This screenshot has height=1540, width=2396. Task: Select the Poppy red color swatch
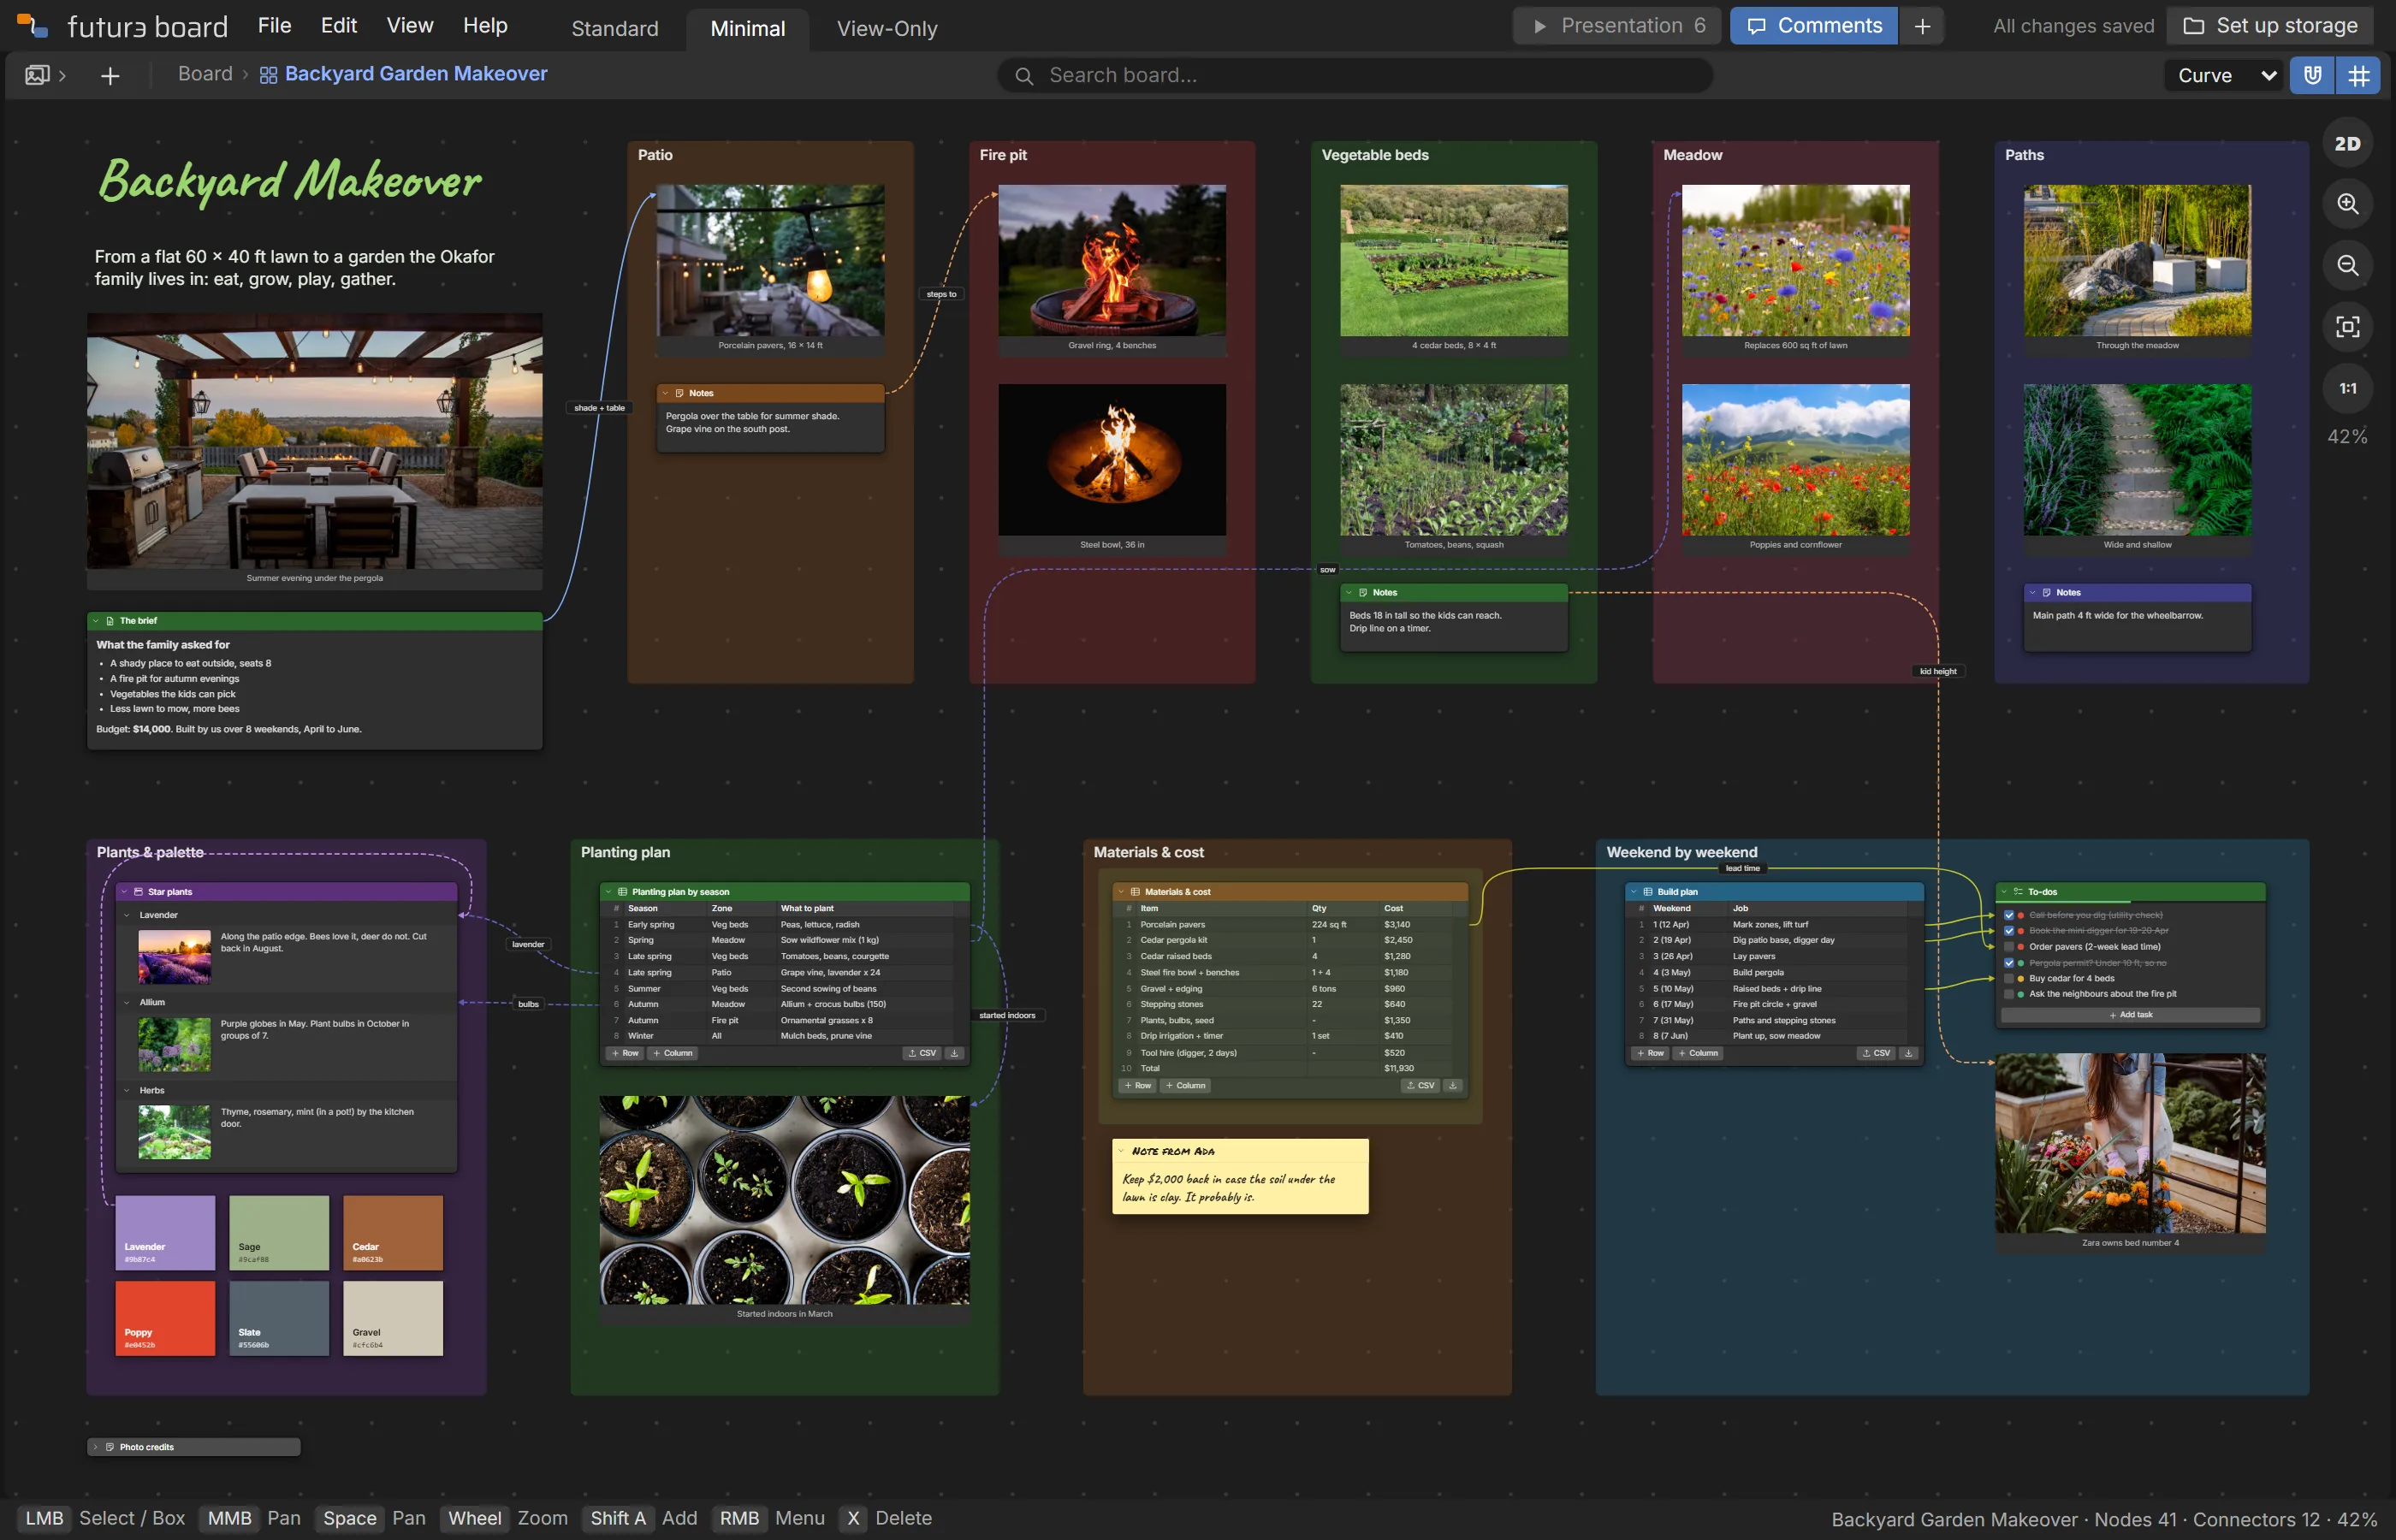point(165,1319)
